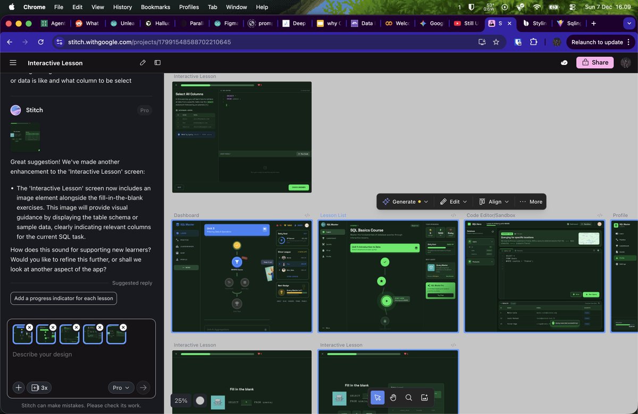The width and height of the screenshot is (638, 414).
Task: Click the pencil rename icon beside the project title
Action: [142, 63]
